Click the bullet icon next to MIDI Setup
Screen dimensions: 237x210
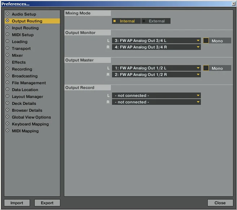(7, 35)
